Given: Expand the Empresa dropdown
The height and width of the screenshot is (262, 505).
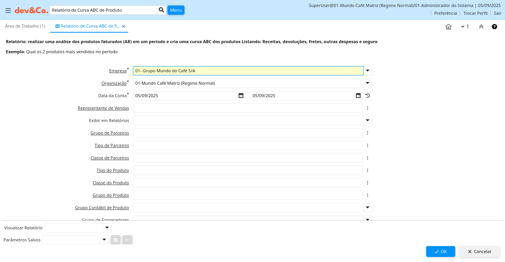Looking at the screenshot, I should [x=368, y=71].
